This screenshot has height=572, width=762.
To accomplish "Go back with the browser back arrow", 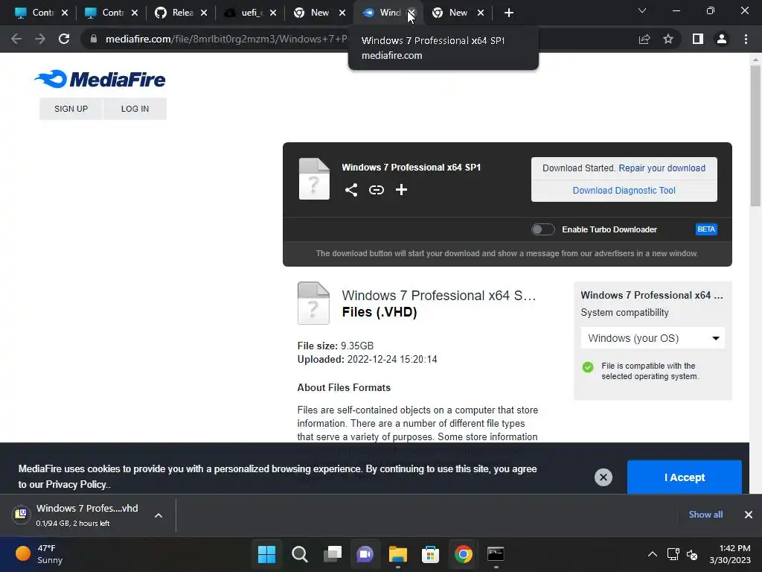I will (16, 39).
